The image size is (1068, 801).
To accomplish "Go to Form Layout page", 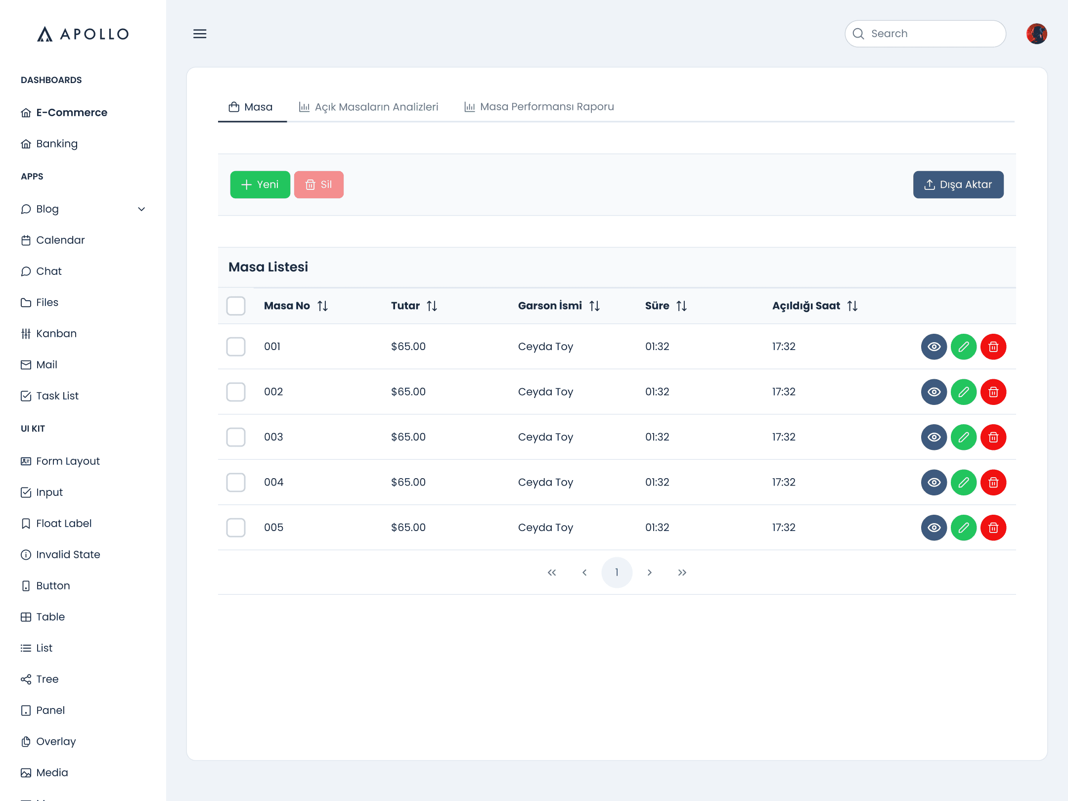I will [x=60, y=461].
